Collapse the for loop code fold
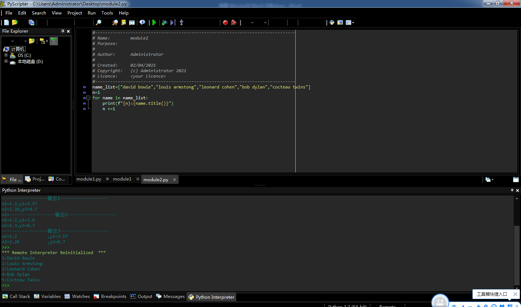Image resolution: width=521 pixels, height=307 pixels. [88, 98]
